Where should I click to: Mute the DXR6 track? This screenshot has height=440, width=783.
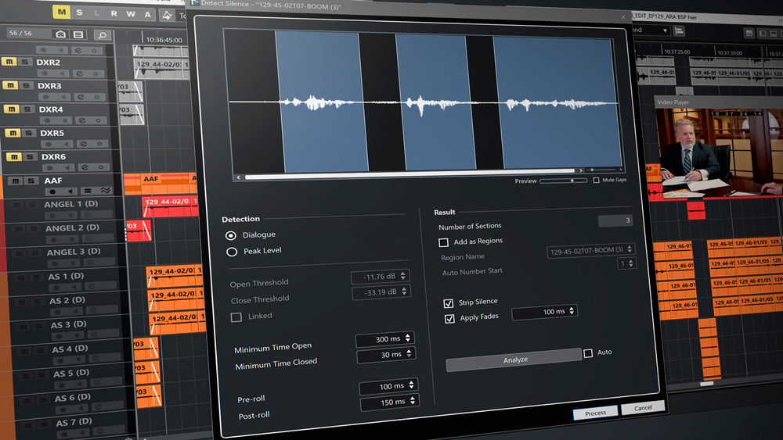pos(13,157)
